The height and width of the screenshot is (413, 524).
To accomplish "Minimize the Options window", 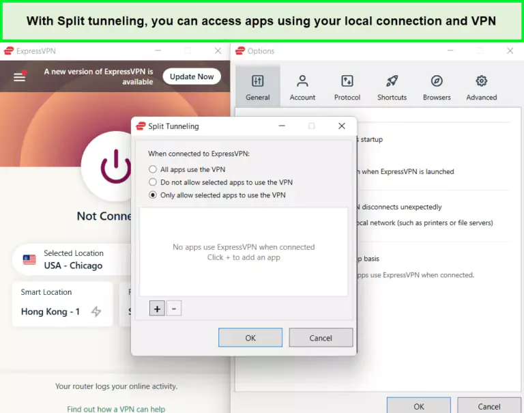I will [450, 51].
